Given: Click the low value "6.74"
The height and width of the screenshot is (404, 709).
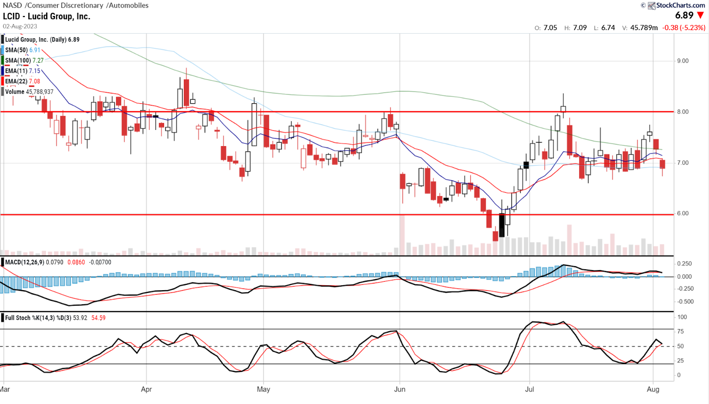Looking at the screenshot, I should 608,27.
